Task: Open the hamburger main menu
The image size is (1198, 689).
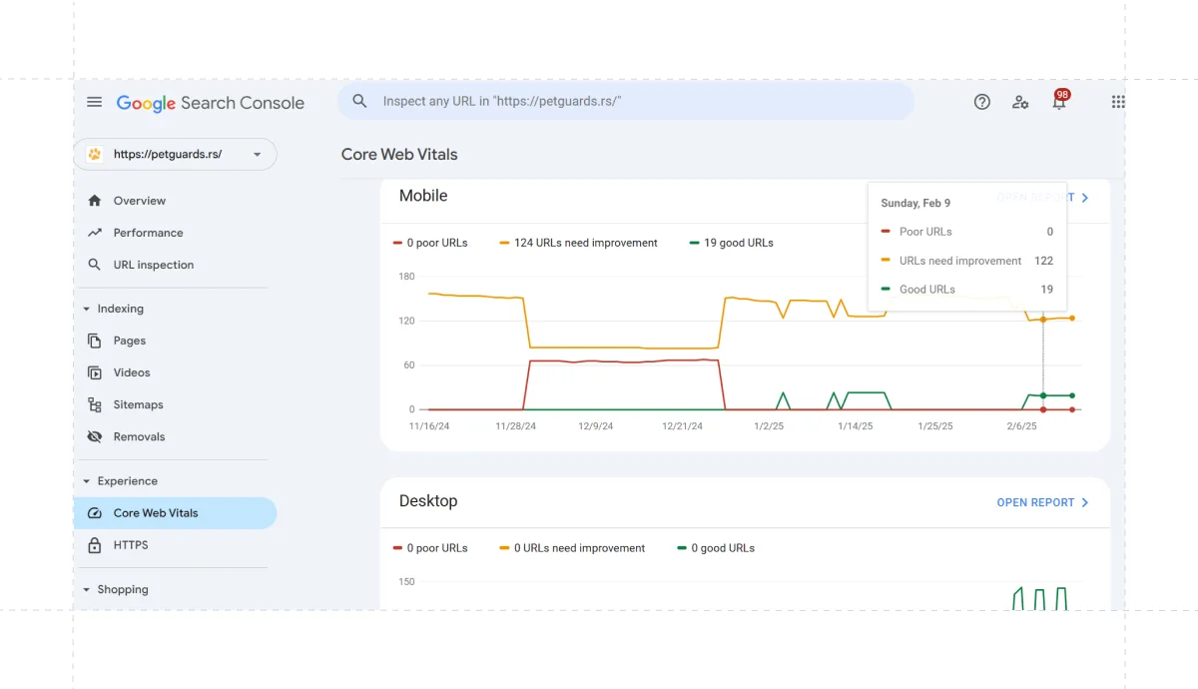Action: 95,102
